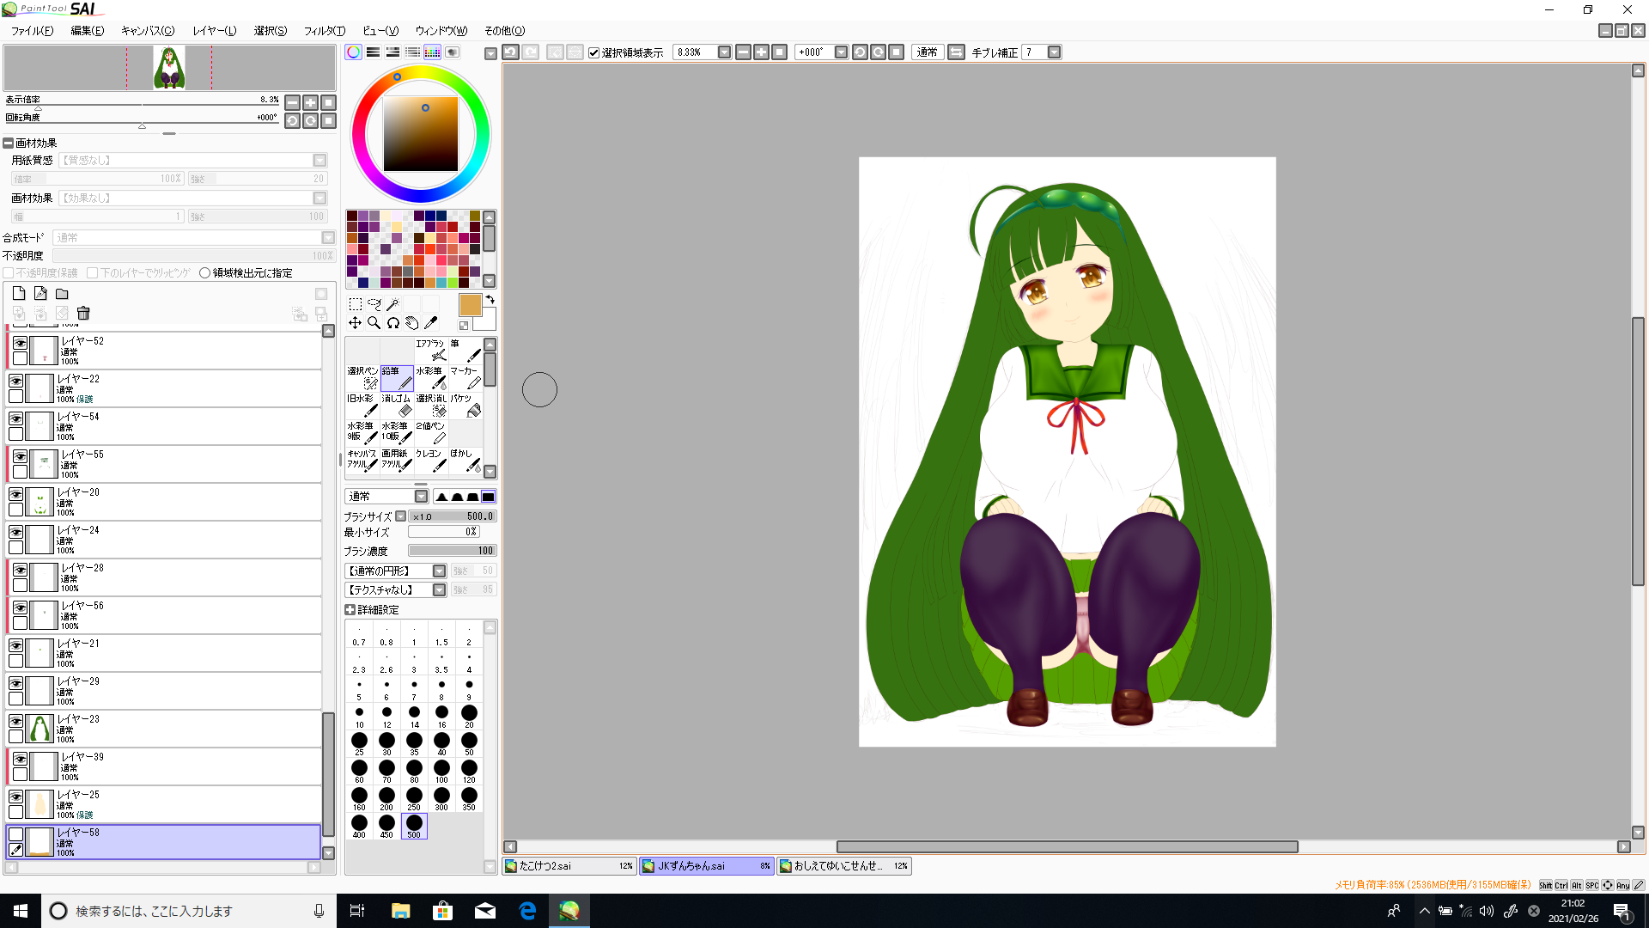Create a new layer set folder

[x=62, y=294]
